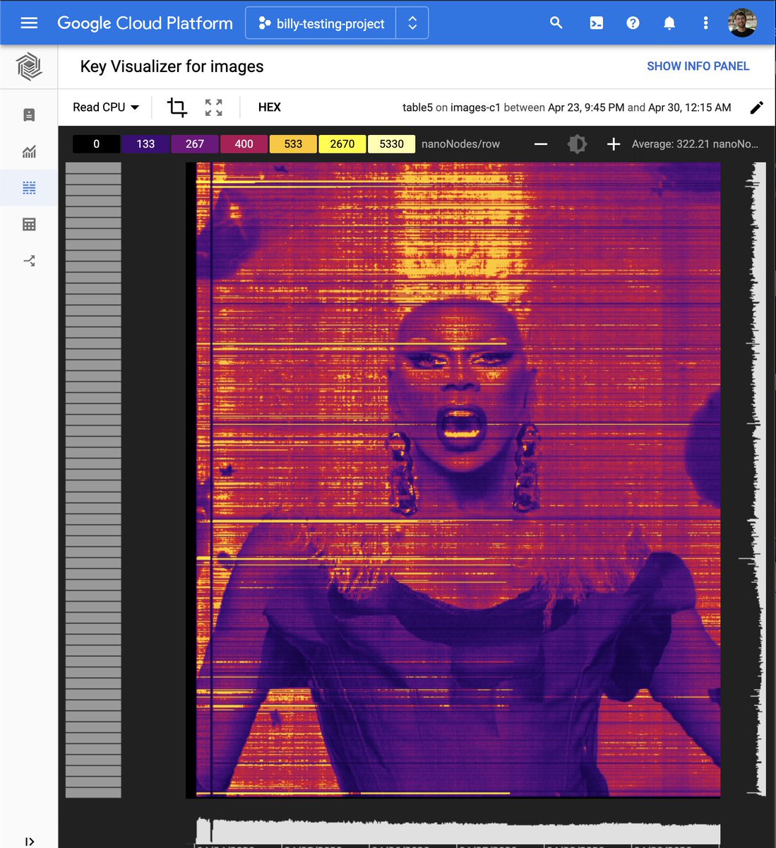
Task: Open the Tables sidebar icon
Action: click(29, 225)
